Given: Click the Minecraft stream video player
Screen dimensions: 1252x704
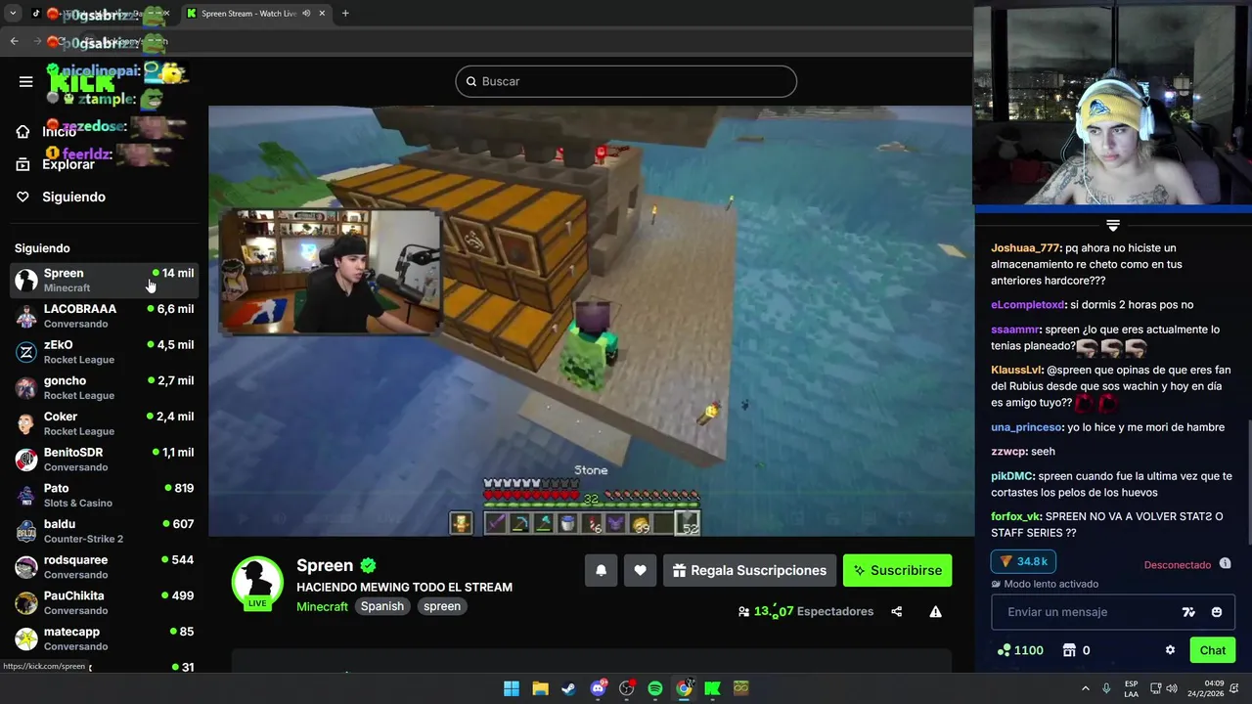Looking at the screenshot, I should tap(591, 321).
